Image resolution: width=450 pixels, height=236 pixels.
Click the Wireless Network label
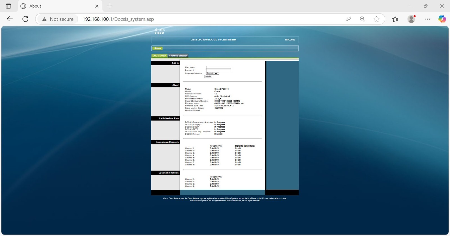193,110
